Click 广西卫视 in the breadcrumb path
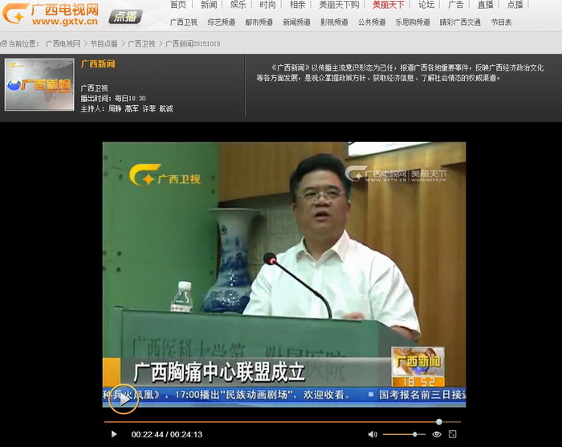The image size is (562, 447). (141, 43)
